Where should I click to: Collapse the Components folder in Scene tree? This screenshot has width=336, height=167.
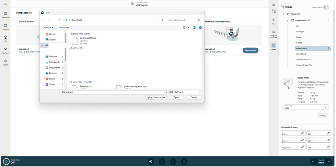[x=288, y=20]
